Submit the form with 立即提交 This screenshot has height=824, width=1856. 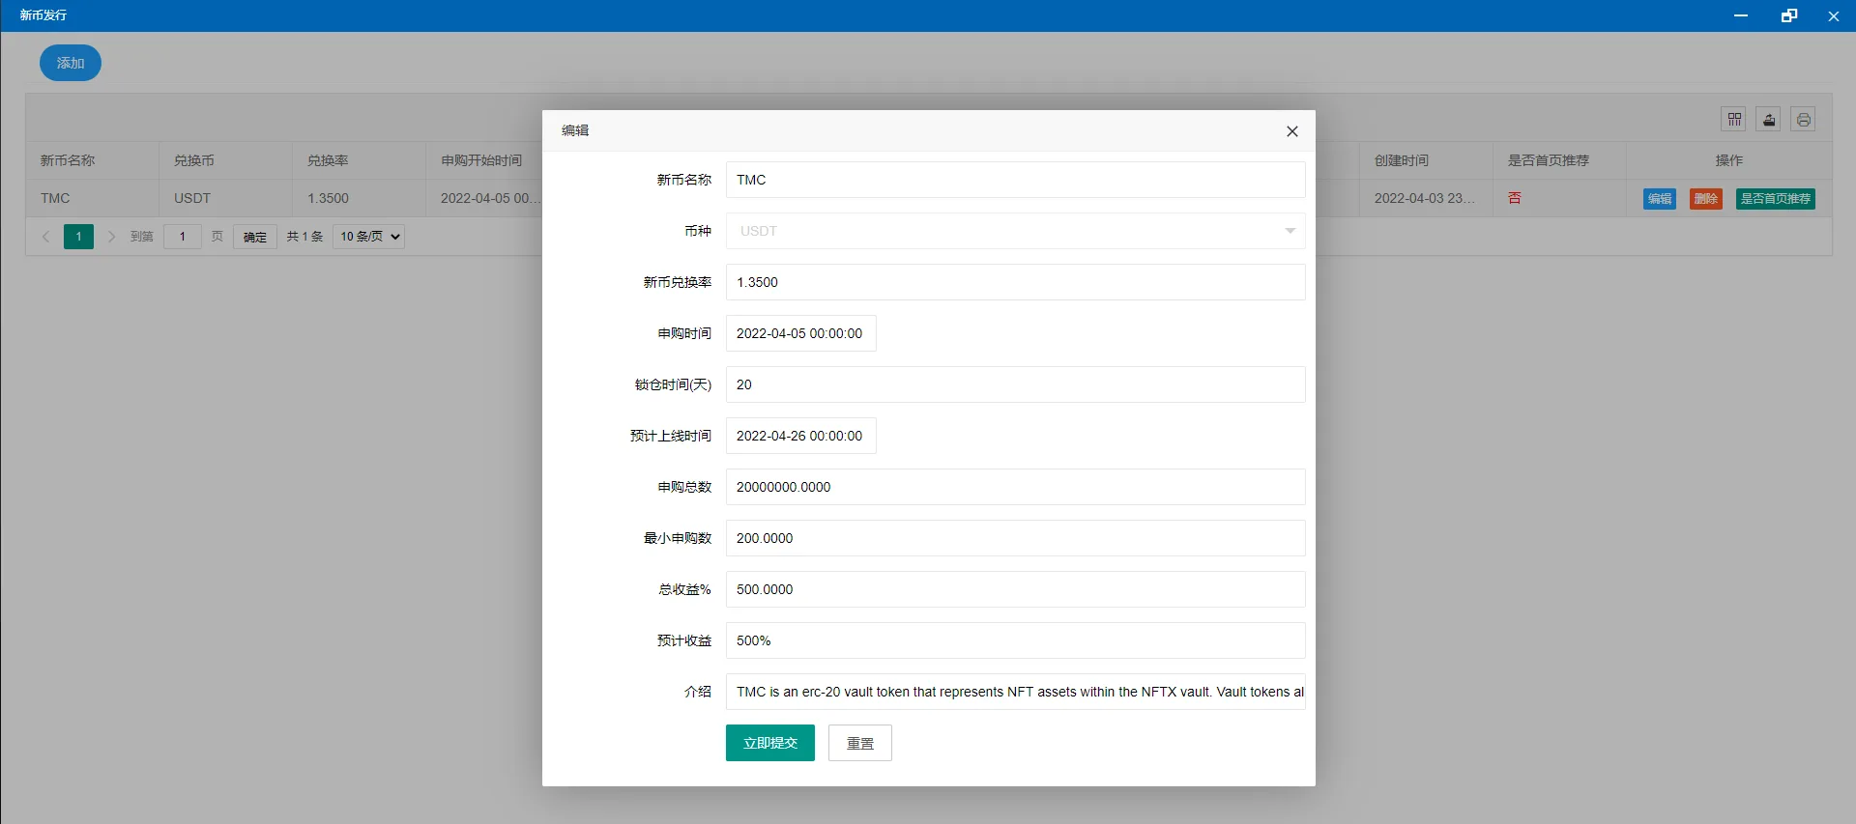click(769, 743)
